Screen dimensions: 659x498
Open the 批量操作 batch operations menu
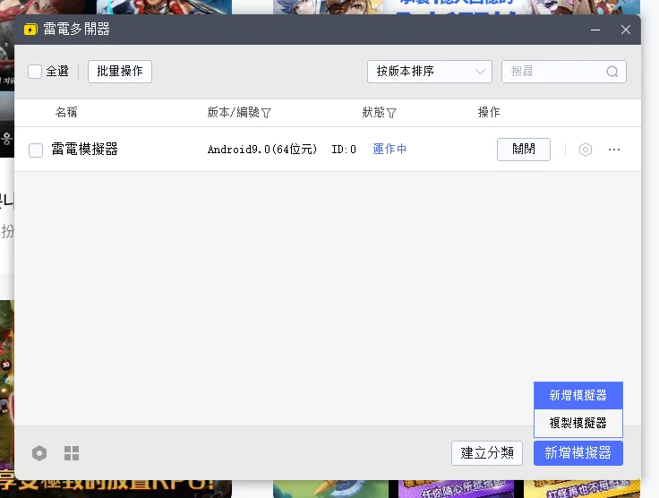coord(120,72)
